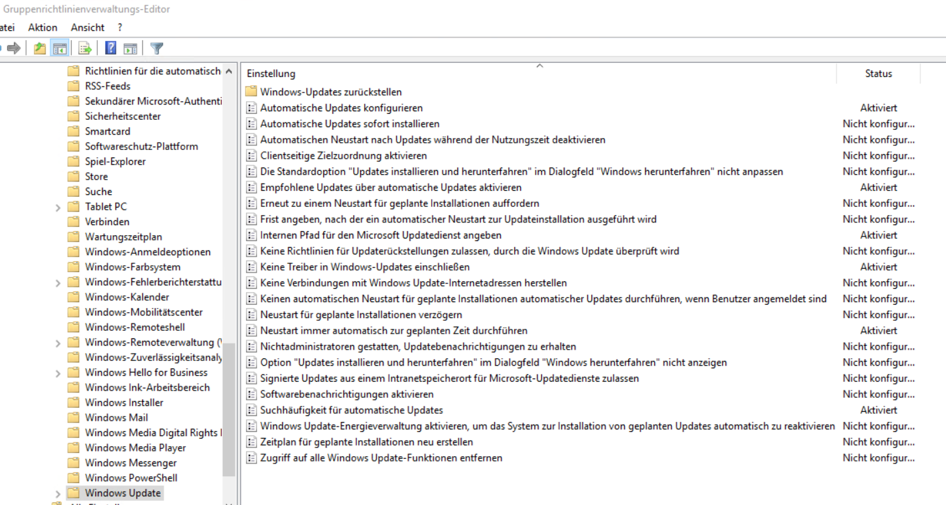The image size is (946, 505).
Task: Select 'Suchhäufigkeit für automatische Updates' setting
Action: 351,410
